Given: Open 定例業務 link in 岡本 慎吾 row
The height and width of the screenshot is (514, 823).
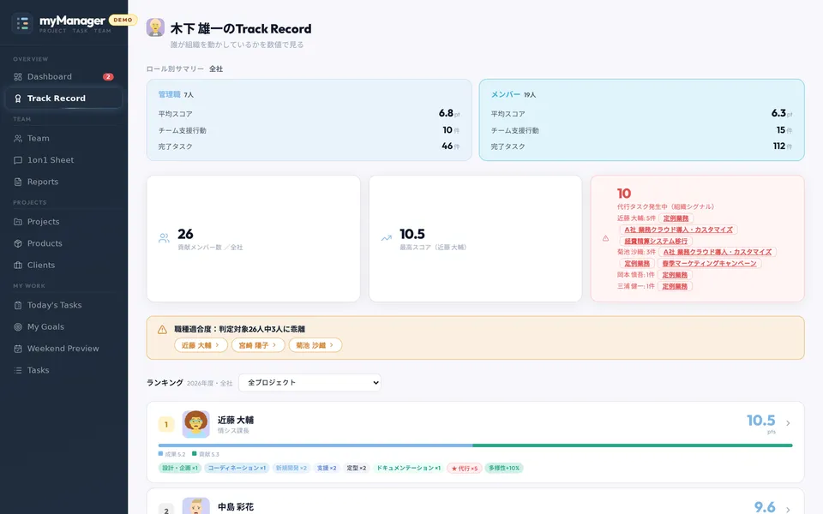Looking at the screenshot, I should point(675,275).
